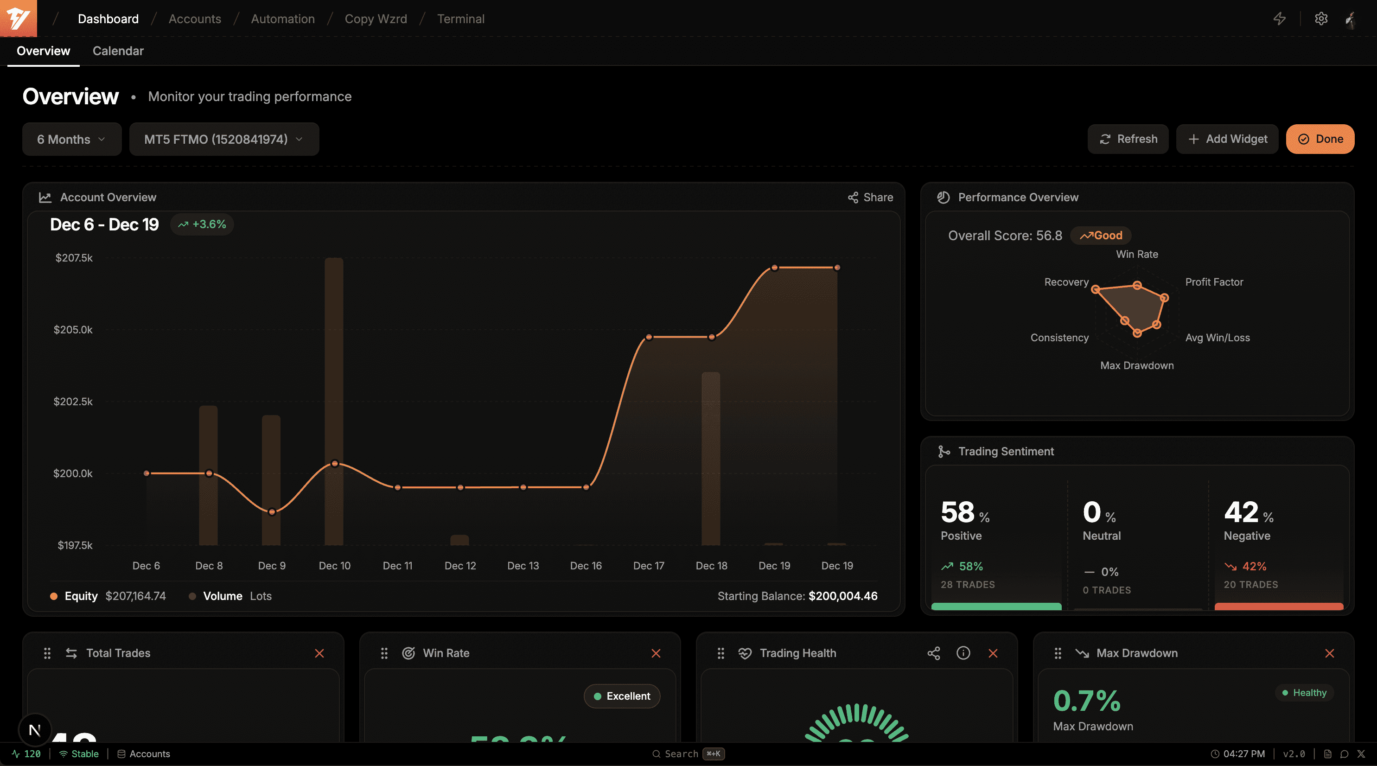
Task: Open settings via the gear icon
Action: [x=1321, y=19]
